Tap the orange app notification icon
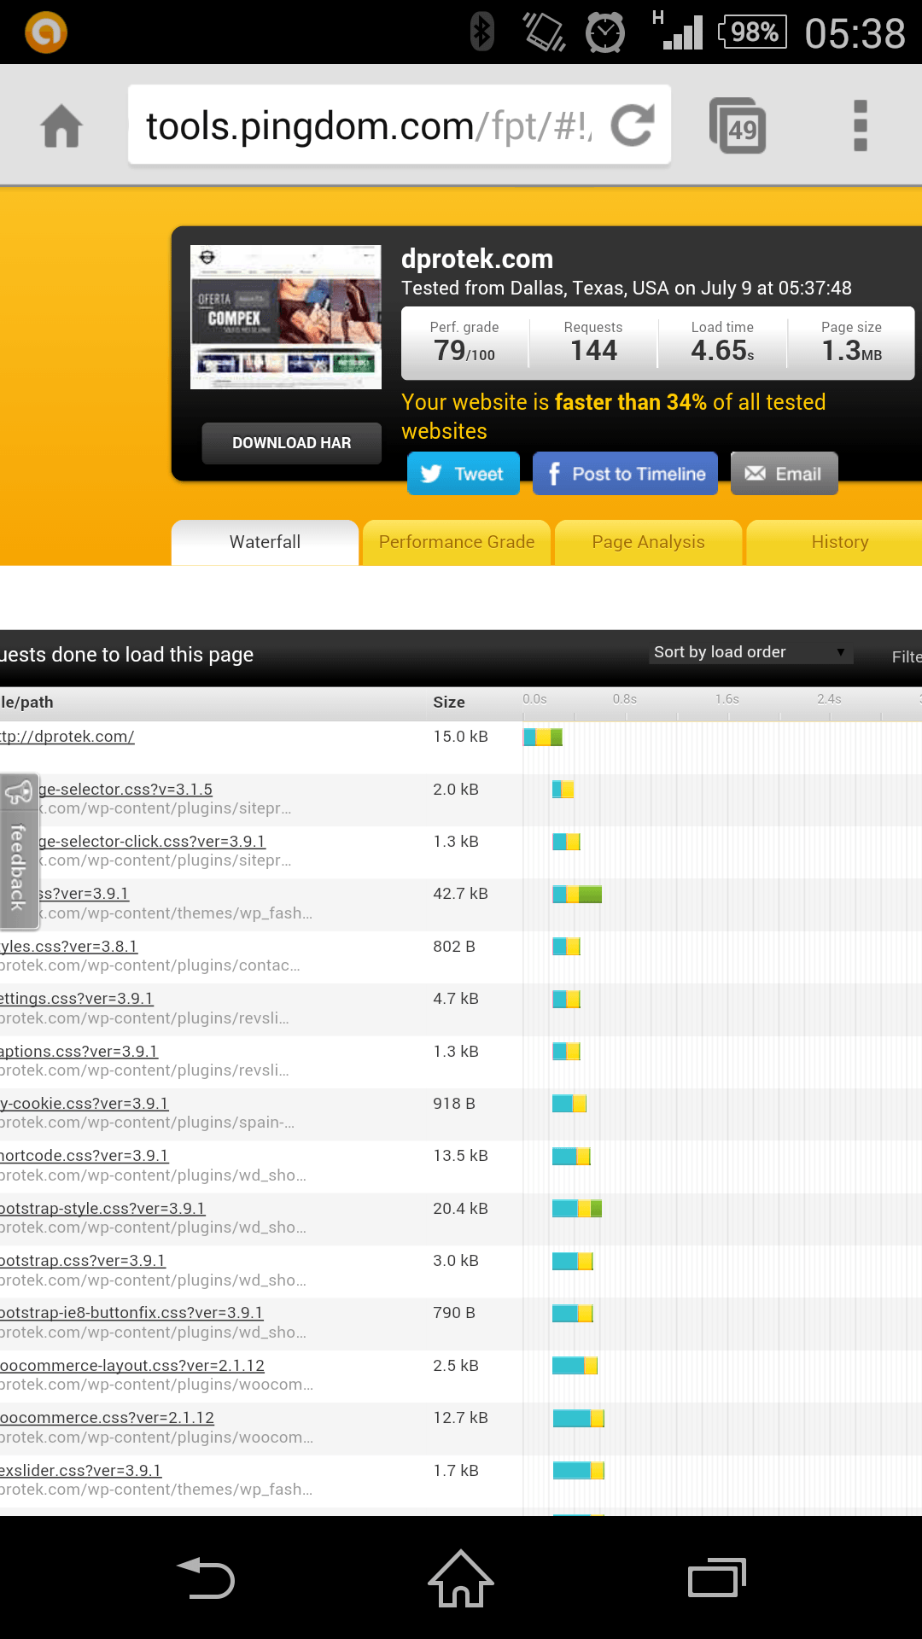The image size is (922, 1639). tap(46, 32)
